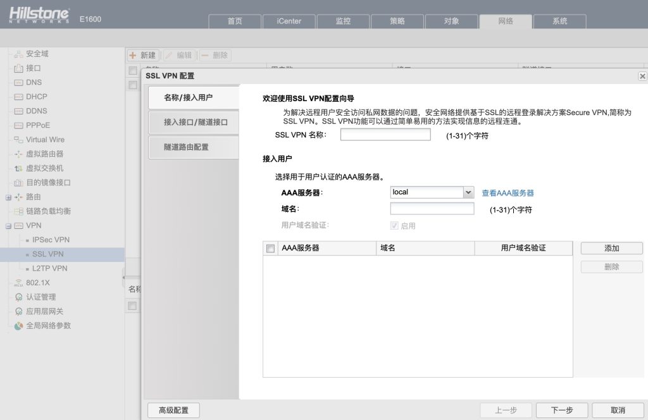The height and width of the screenshot is (420, 648).
Task: Select SSL VPN in the tree
Action: (48, 254)
